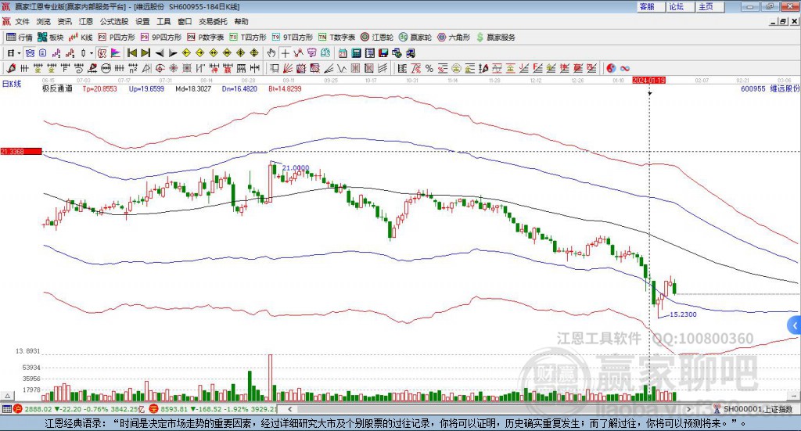Open the 江恩 menu

click(86, 21)
